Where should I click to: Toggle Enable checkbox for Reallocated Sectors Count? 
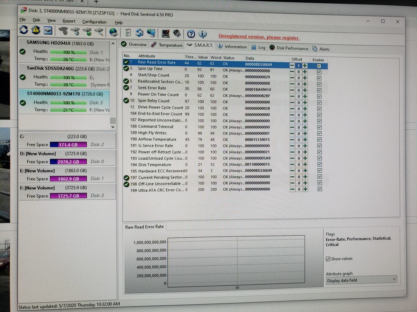(319, 84)
